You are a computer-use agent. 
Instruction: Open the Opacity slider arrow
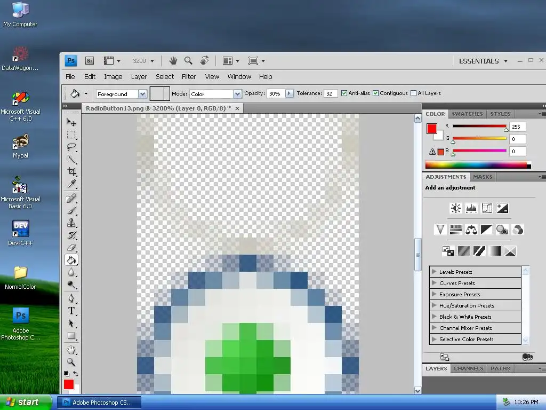coord(289,93)
